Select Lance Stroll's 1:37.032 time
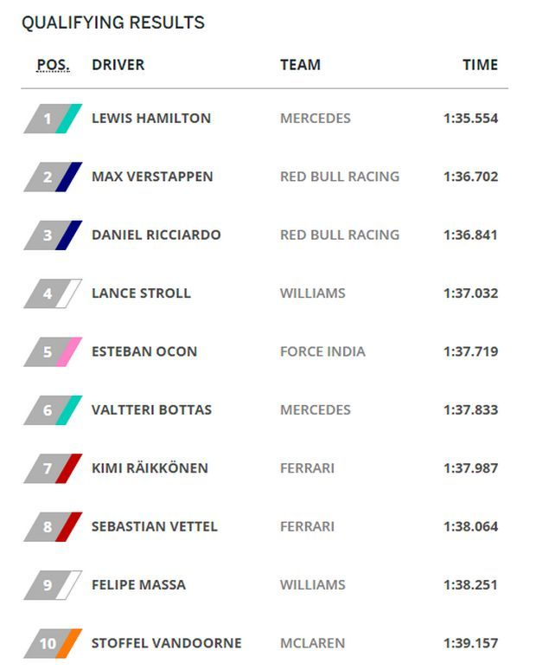Screen dimensions: 536x670 [x=470, y=293]
